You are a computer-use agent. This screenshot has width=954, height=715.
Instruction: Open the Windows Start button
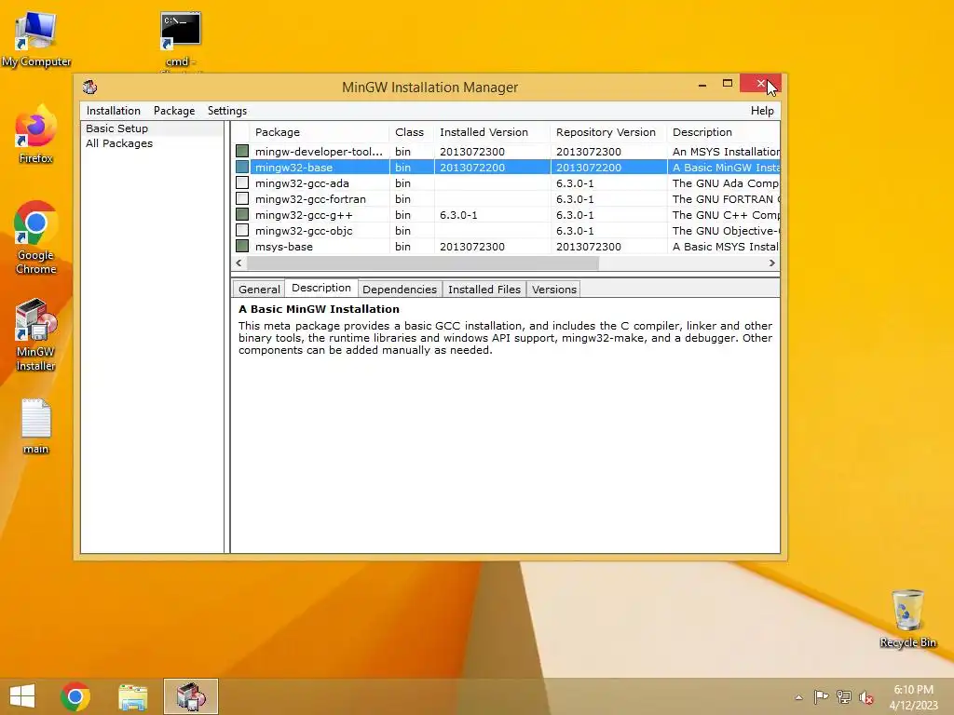(22, 696)
